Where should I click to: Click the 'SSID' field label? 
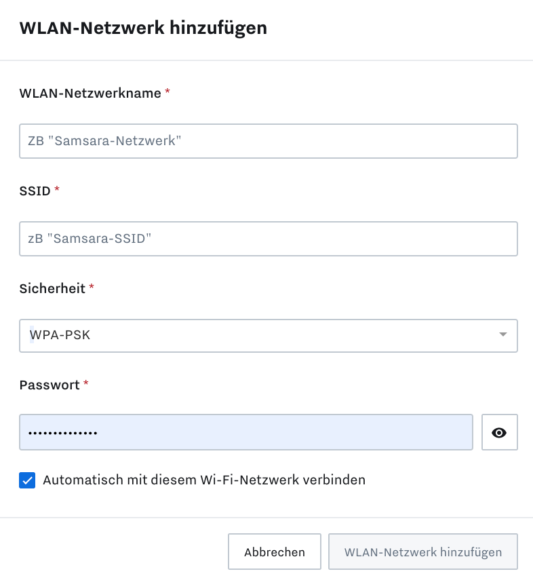[x=35, y=191]
